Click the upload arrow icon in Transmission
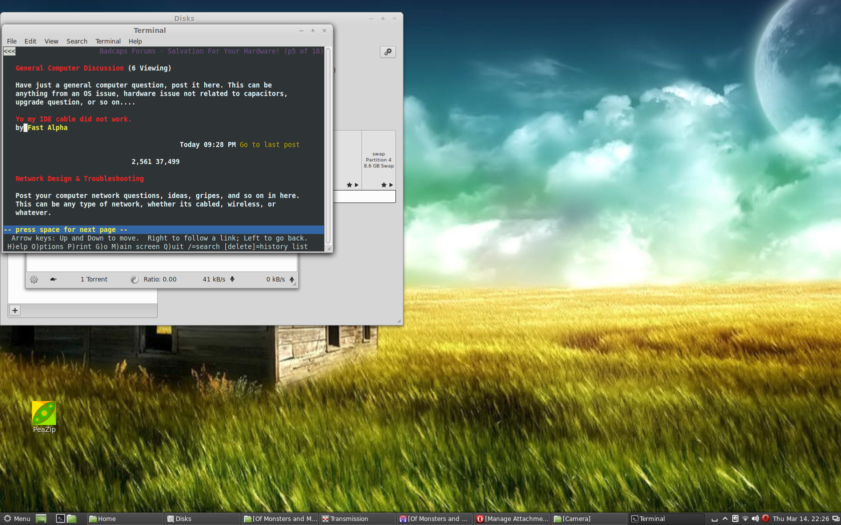The image size is (841, 525). (x=292, y=279)
